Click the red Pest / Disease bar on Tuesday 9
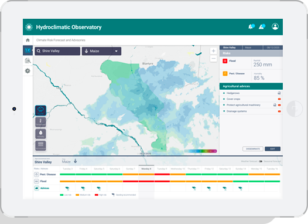The height and width of the screenshot is (224, 308). [x=162, y=174]
